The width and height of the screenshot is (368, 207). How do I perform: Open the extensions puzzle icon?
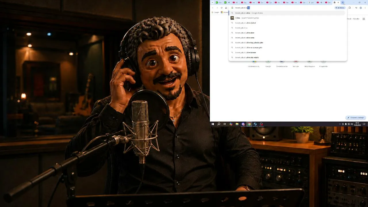pyautogui.click(x=350, y=8)
